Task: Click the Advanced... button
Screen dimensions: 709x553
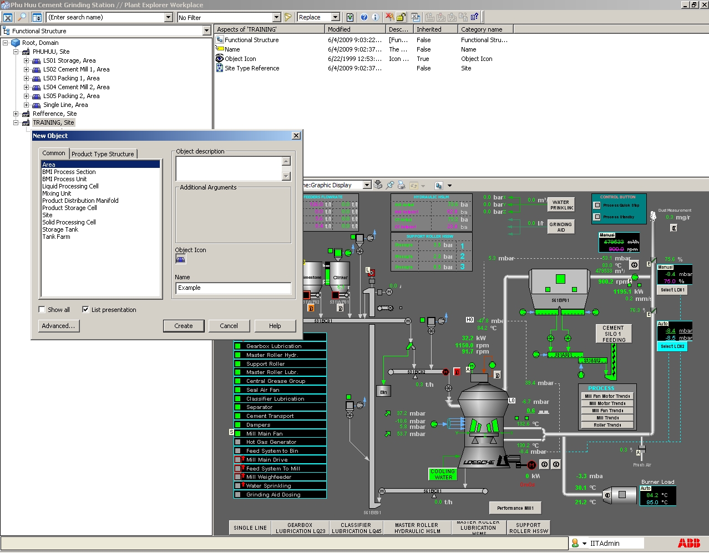Action: [59, 326]
